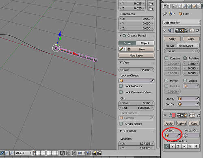Click the eyedropper in Lock to Object field
Screen dimensions: 203x158
coord(152,80)
